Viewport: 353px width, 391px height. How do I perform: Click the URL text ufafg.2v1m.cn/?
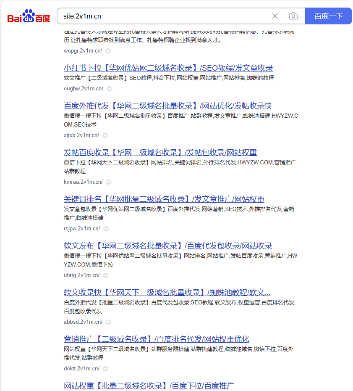82,275
